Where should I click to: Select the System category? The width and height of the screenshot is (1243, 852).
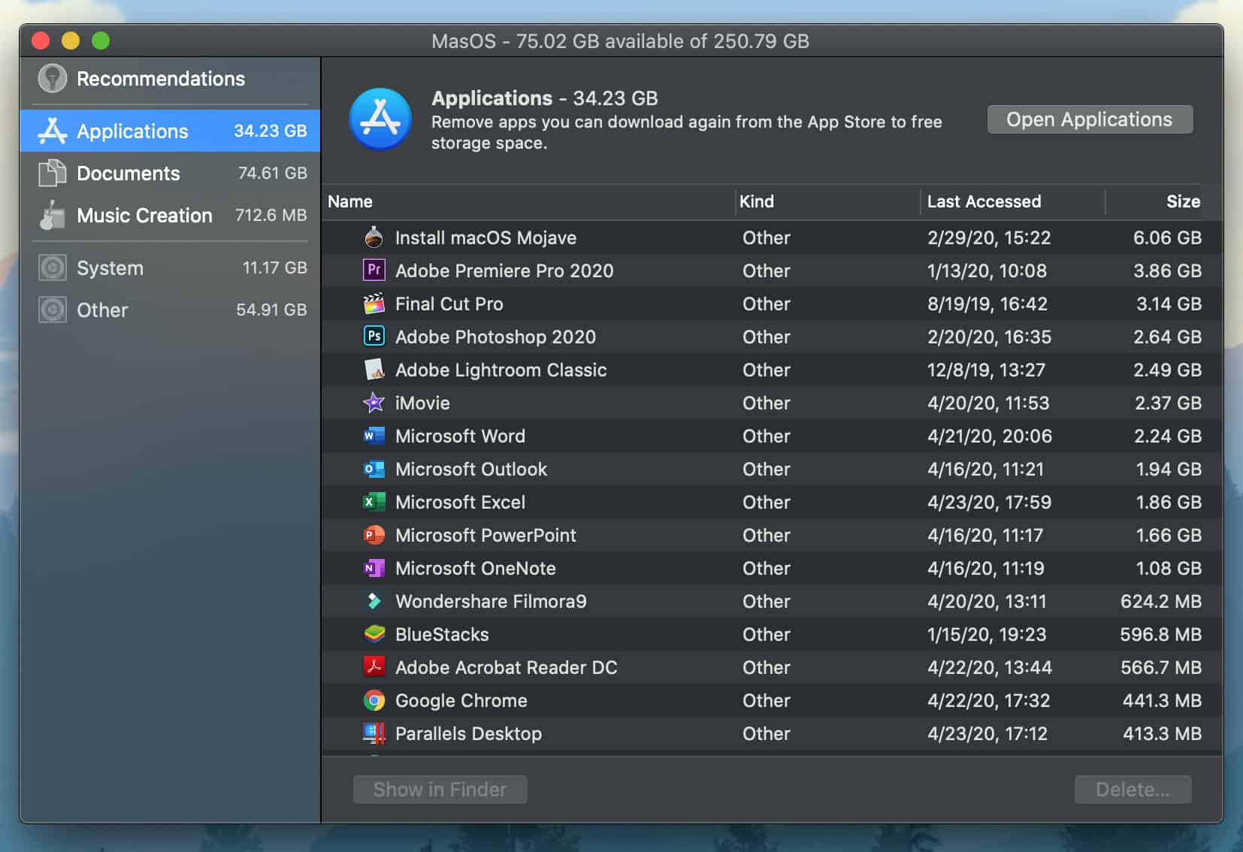coord(171,267)
